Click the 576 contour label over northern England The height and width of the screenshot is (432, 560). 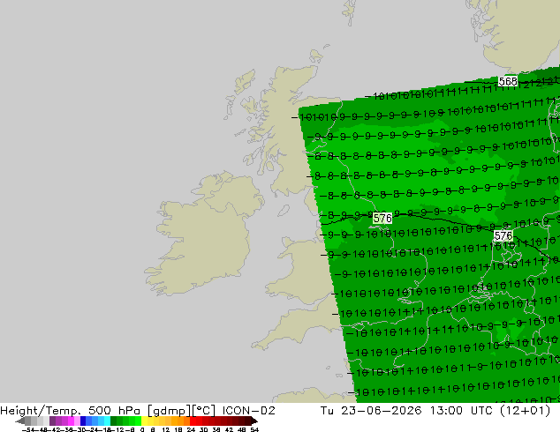coord(382,218)
